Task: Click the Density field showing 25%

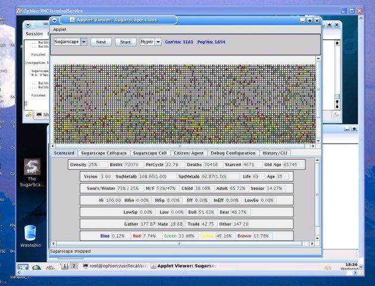Action: pos(98,164)
